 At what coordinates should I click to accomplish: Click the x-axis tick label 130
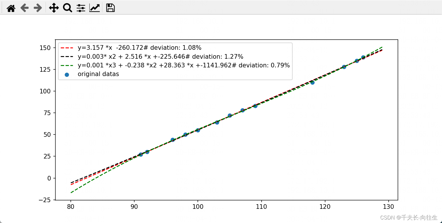pos(388,207)
